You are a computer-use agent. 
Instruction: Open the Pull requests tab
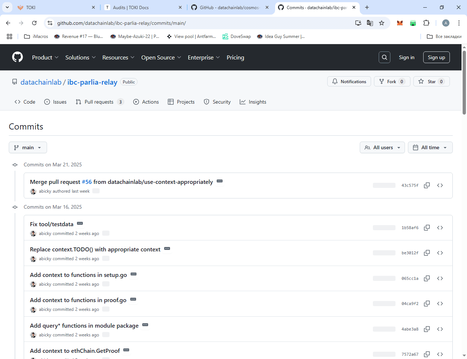tap(100, 102)
